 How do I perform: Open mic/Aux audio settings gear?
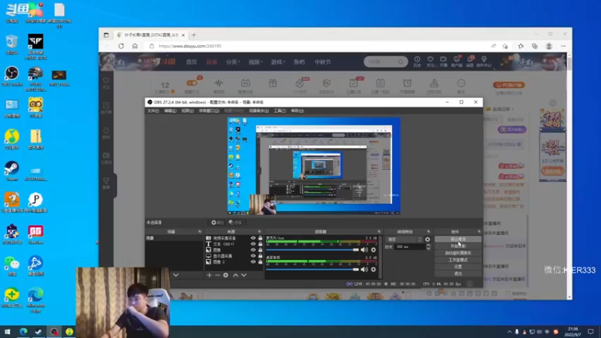(373, 250)
